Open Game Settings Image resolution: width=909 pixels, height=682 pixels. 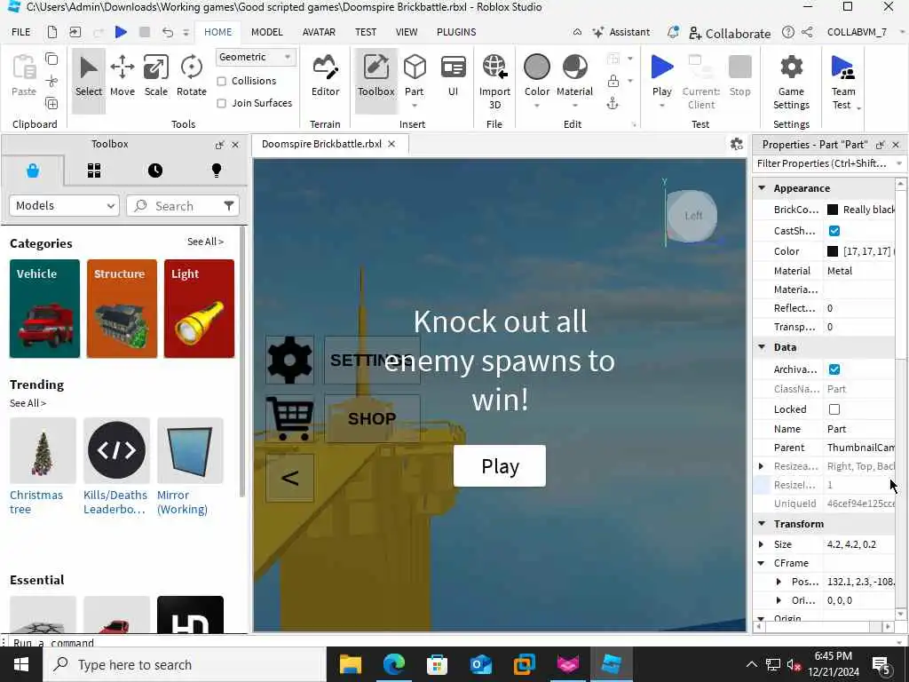click(791, 81)
